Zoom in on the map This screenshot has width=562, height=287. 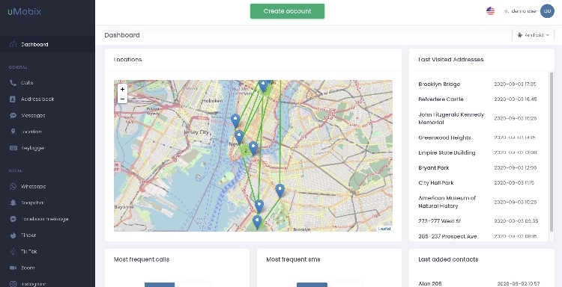122,90
